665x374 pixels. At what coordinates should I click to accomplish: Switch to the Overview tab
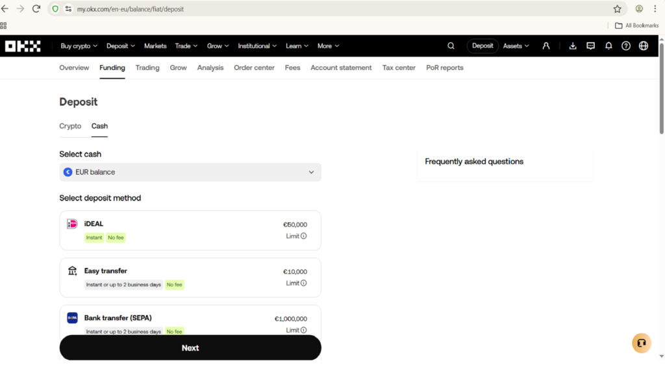pos(74,68)
